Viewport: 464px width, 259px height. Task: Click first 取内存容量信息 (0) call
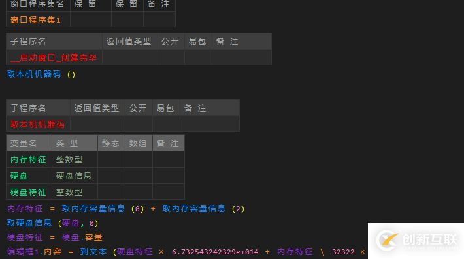coord(103,209)
